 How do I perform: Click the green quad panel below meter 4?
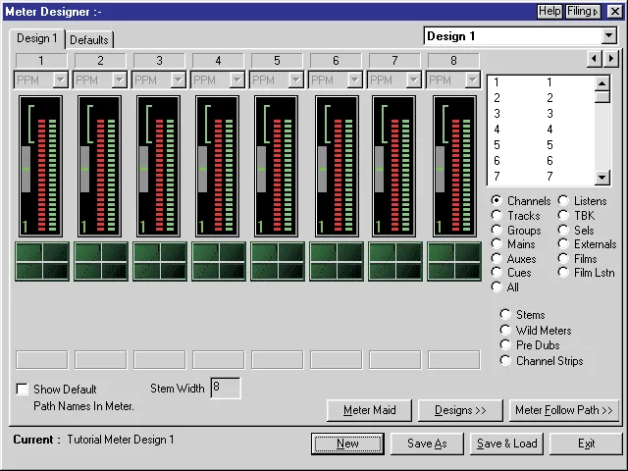pos(219,261)
